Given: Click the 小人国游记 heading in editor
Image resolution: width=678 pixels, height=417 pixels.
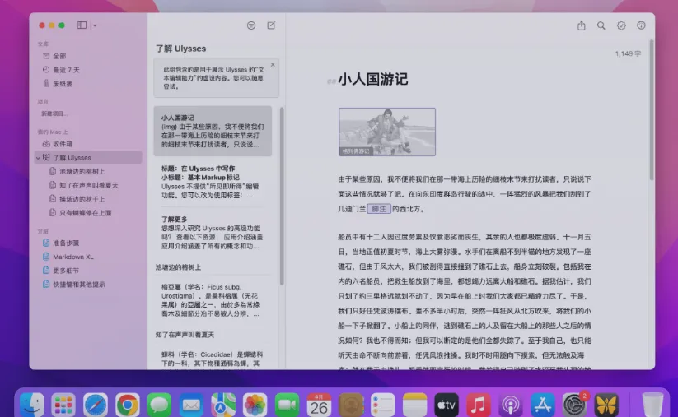Looking at the screenshot, I should coord(372,79).
